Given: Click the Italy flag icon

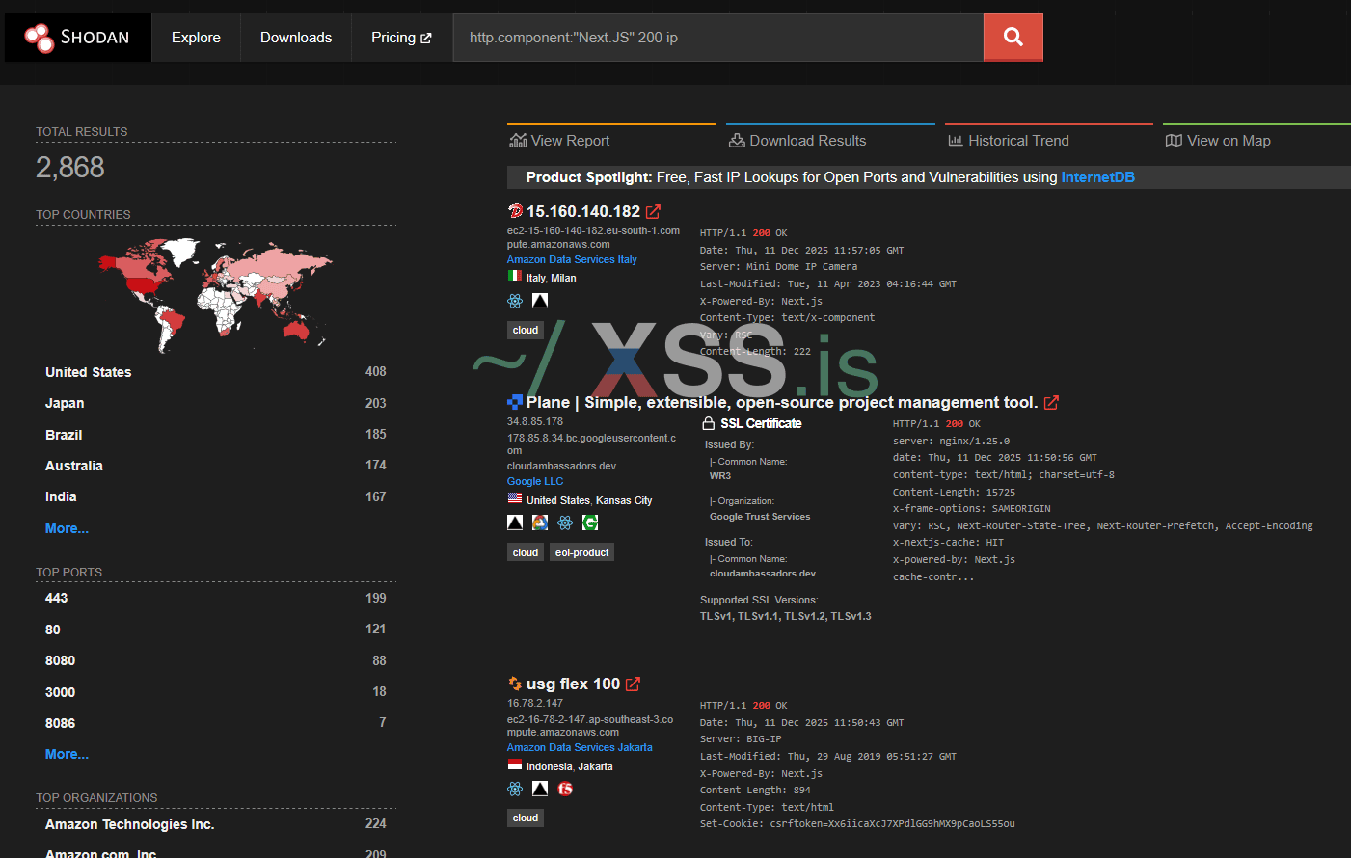Looking at the screenshot, I should coord(515,276).
